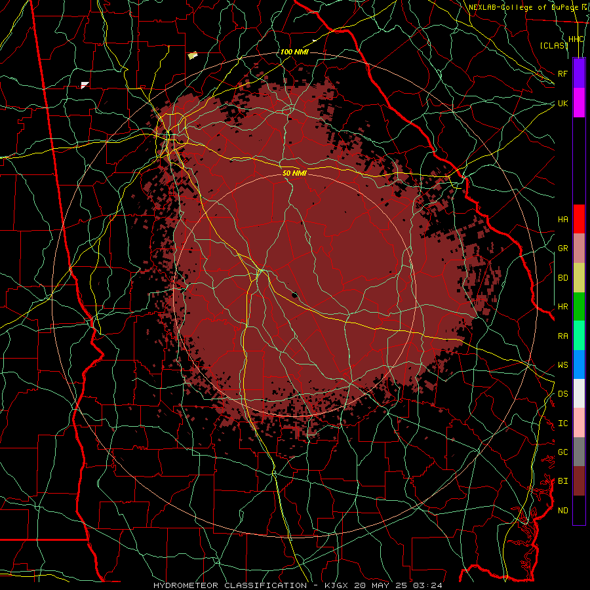Viewport: 590px width, 590px height.
Task: Click the UK legend label
Action: 562,103
